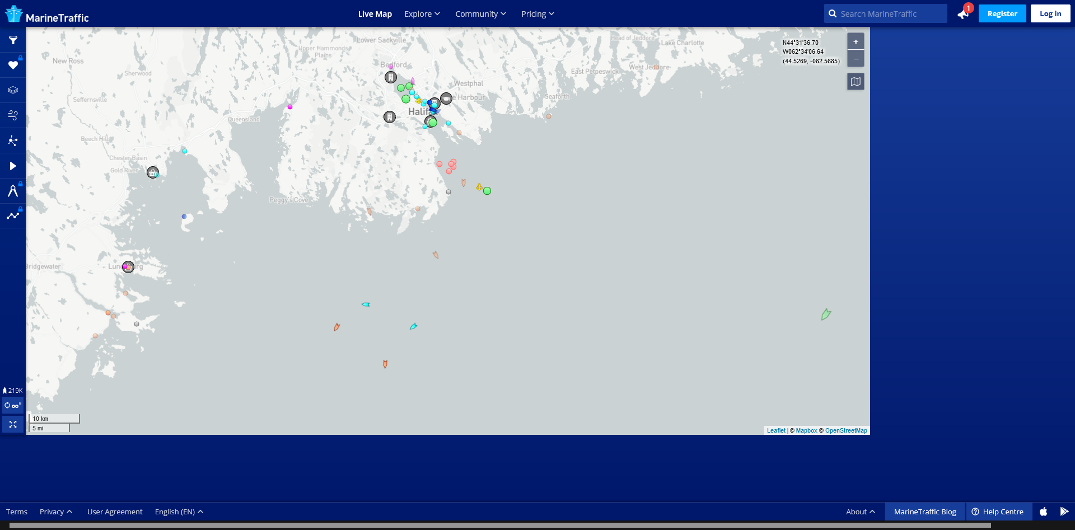
Task: Show the weather wind icon panel
Action: pos(13,115)
